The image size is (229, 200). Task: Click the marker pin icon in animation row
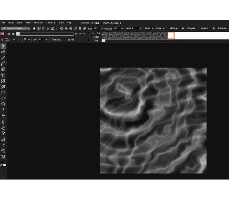pyautogui.click(x=25, y=40)
